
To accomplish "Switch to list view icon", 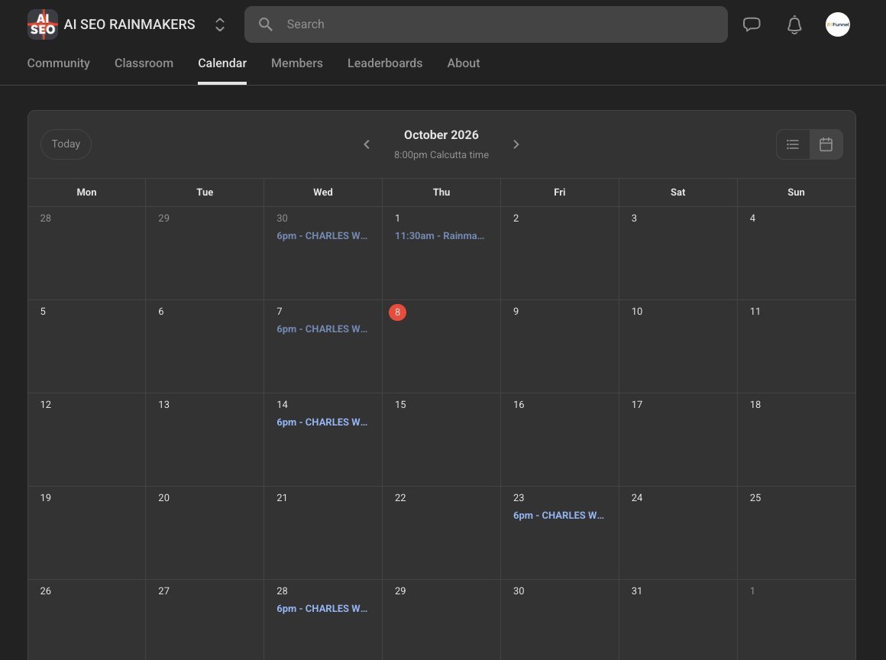I will (793, 144).
